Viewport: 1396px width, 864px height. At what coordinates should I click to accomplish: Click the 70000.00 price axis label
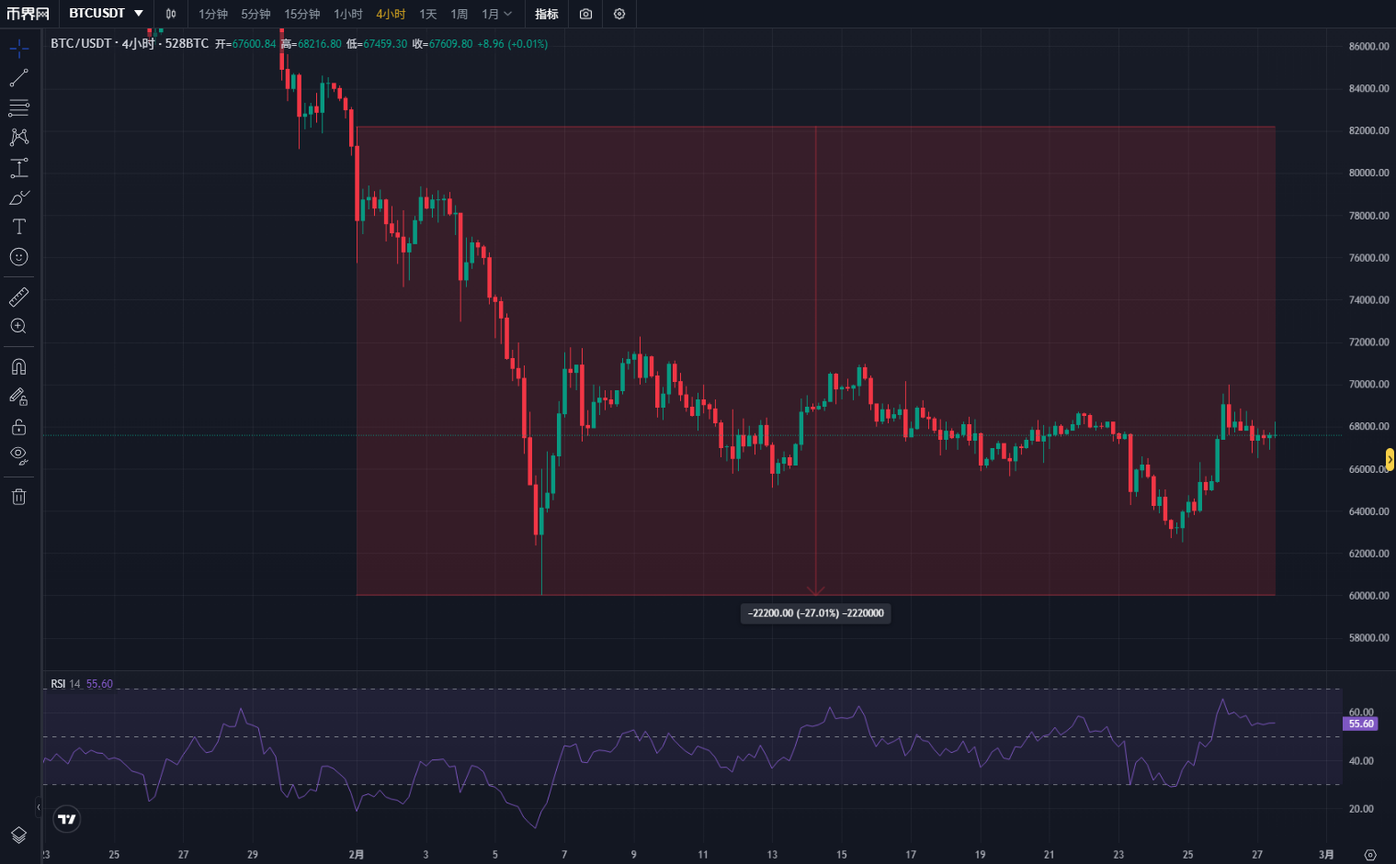pyautogui.click(x=1369, y=385)
